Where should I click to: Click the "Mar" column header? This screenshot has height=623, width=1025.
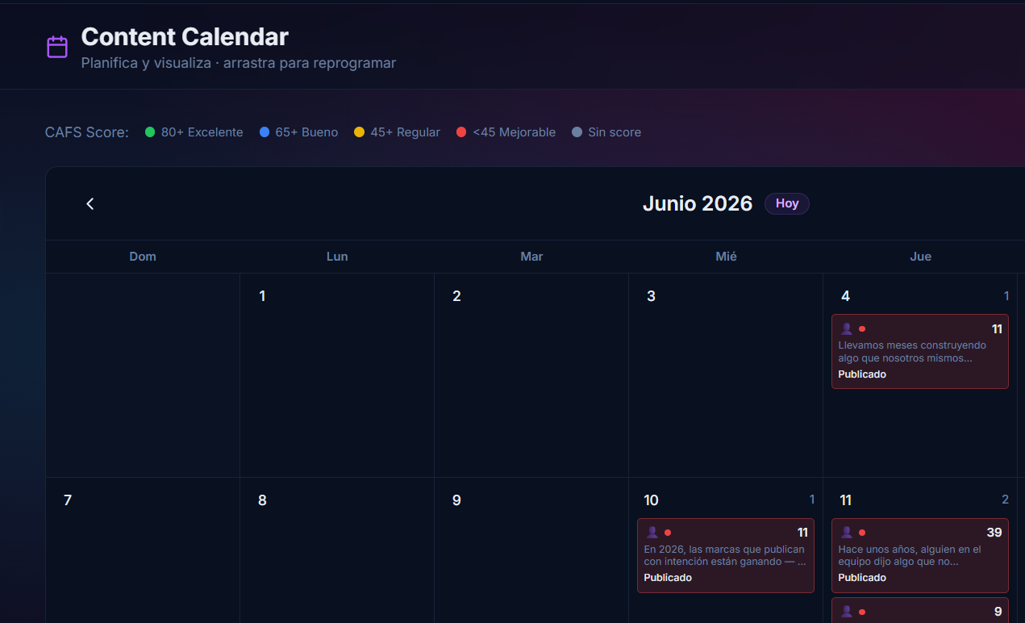pyautogui.click(x=531, y=257)
